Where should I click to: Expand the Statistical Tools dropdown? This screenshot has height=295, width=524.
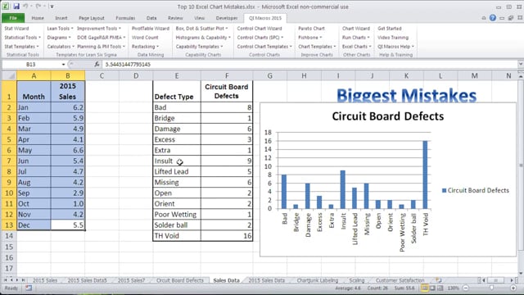(x=22, y=38)
